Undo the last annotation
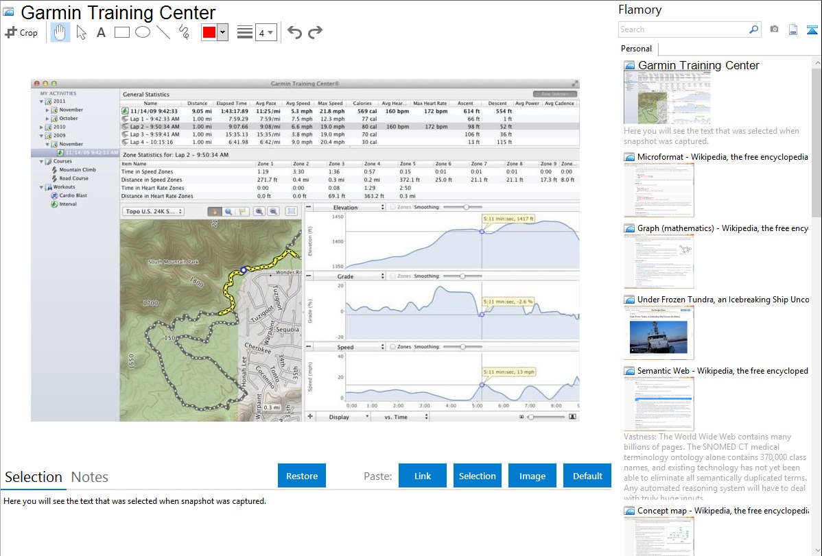The image size is (822, 556). coord(294,32)
